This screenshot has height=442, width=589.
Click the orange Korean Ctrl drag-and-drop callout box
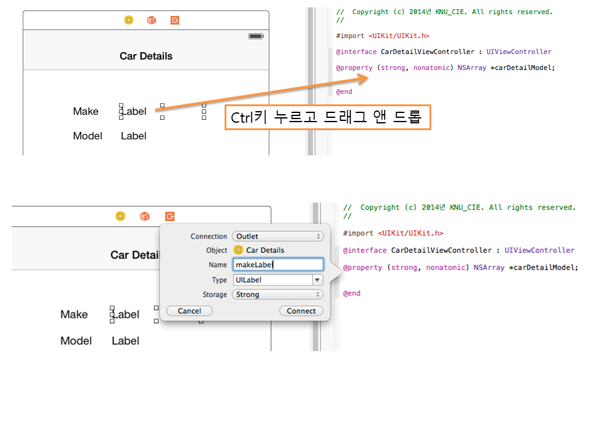coord(328,117)
